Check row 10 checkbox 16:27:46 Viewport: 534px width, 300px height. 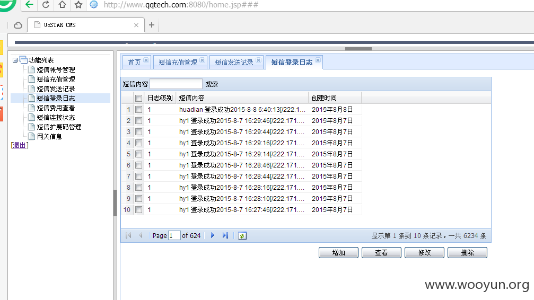(x=138, y=210)
